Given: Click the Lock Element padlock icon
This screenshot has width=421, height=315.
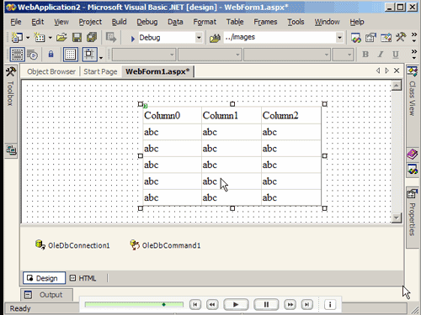Looking at the screenshot, I should [x=51, y=54].
